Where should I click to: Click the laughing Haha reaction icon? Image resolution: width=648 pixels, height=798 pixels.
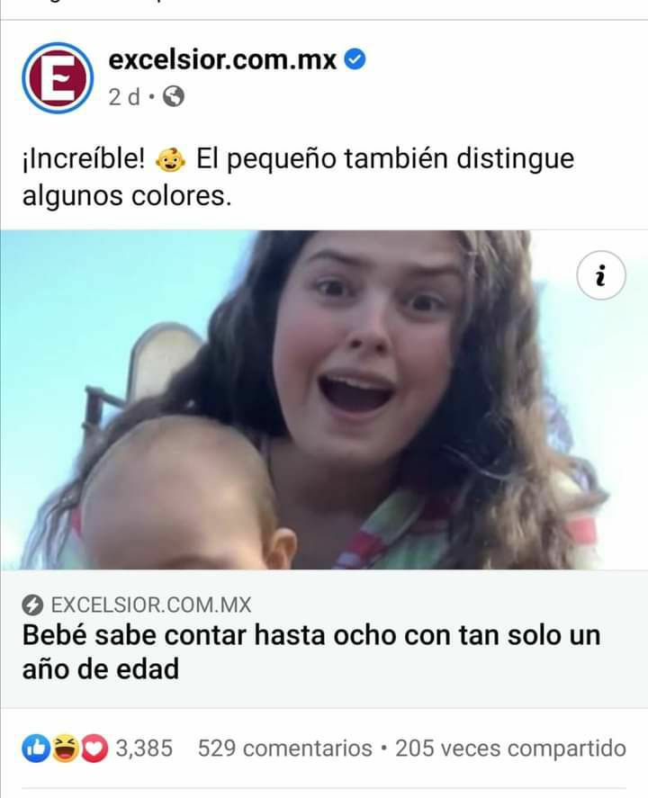65,749
